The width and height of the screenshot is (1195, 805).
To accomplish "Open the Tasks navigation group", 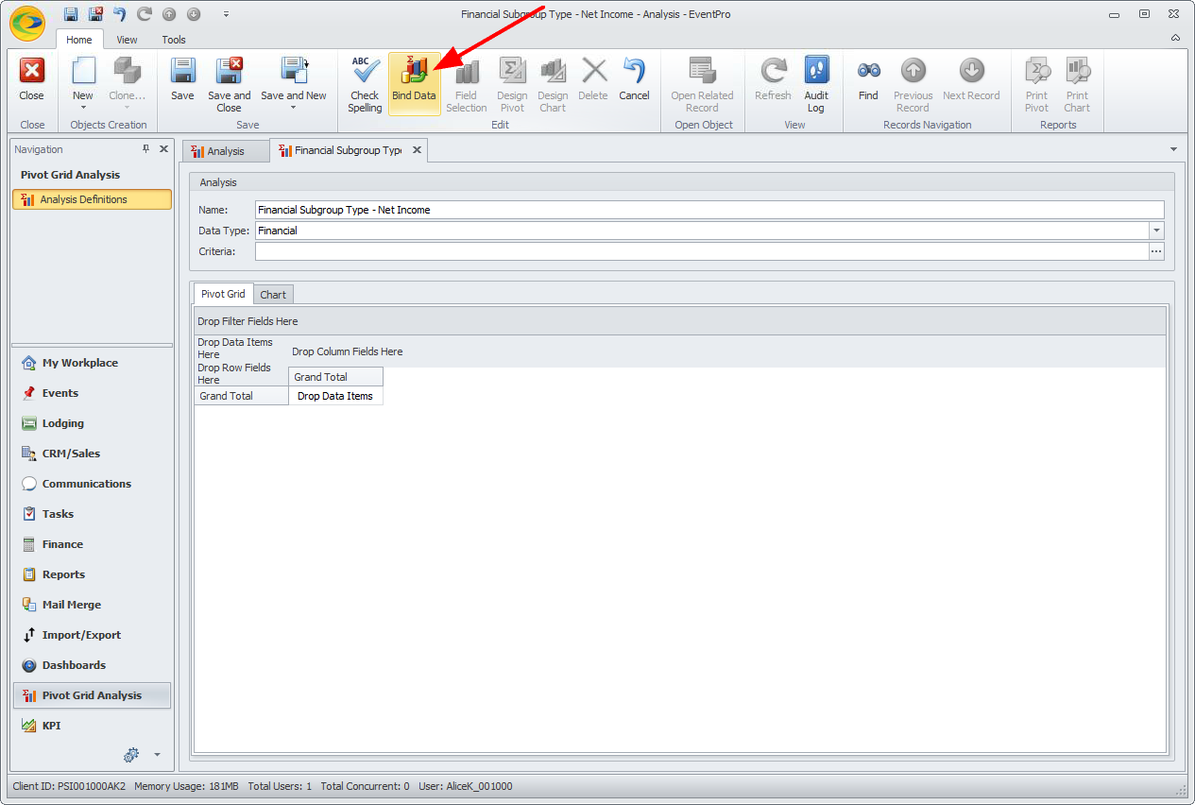I will pos(93,514).
